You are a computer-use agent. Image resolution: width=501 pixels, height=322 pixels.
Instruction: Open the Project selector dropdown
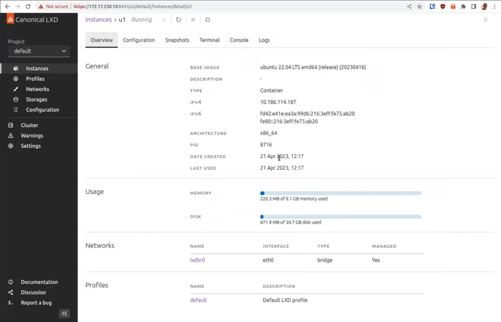click(39, 50)
